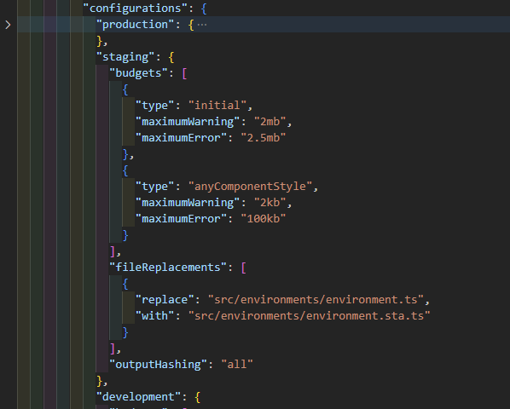Click the "100kb" value
This screenshot has height=409, width=510.
[x=264, y=219]
